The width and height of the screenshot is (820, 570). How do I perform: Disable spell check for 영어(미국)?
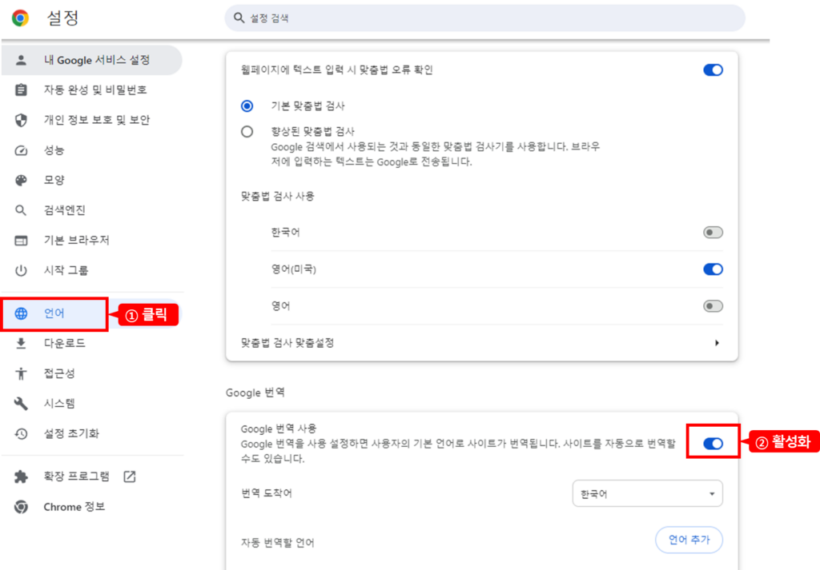(x=712, y=269)
